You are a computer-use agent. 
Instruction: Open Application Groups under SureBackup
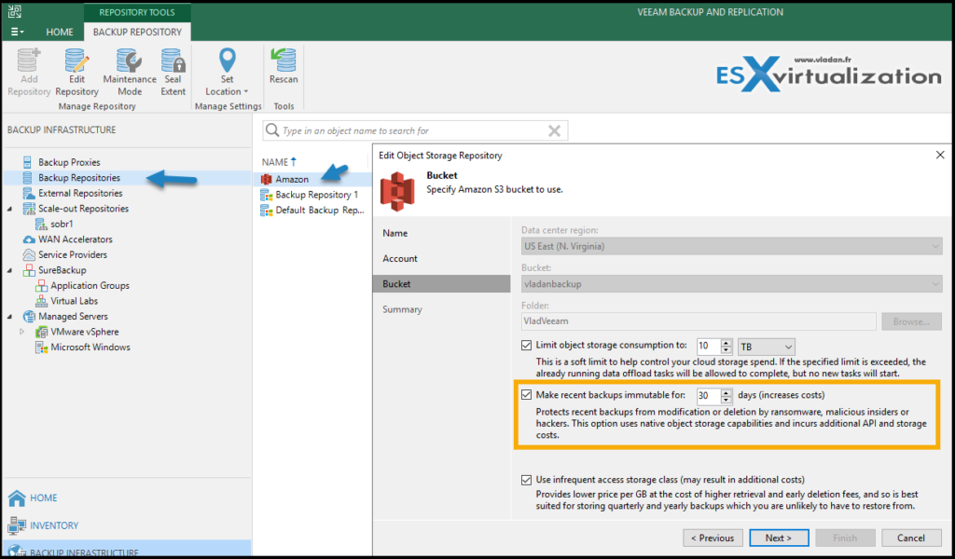click(90, 285)
